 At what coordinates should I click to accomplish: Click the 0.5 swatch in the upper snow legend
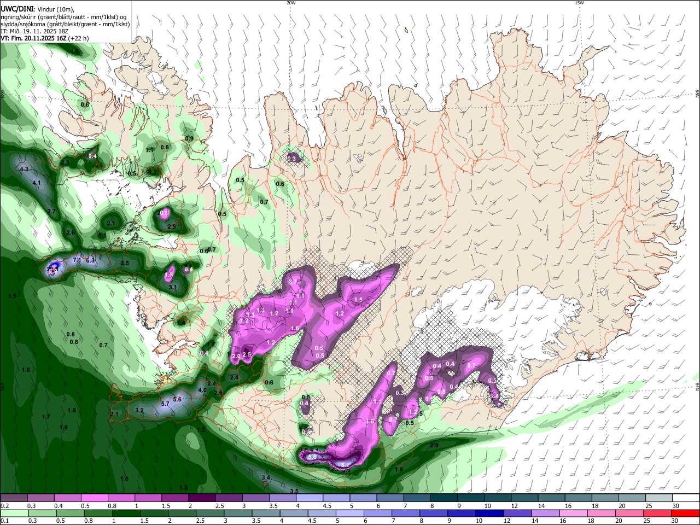coord(94,498)
